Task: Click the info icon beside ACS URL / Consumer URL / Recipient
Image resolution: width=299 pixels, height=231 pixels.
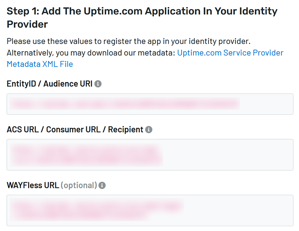Action: pyautogui.click(x=149, y=129)
